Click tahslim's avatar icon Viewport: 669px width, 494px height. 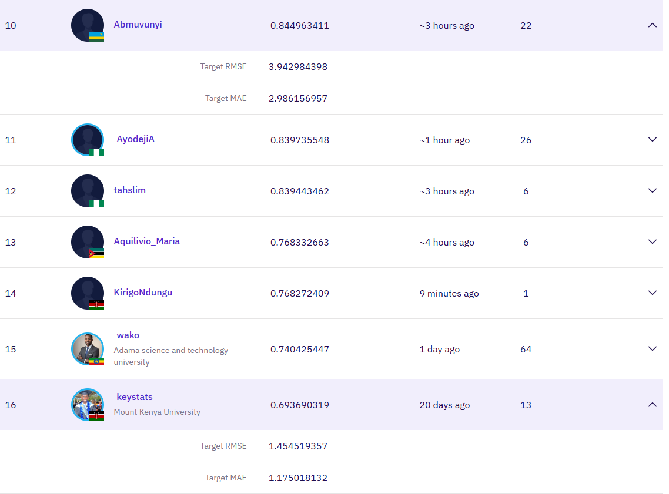click(88, 191)
